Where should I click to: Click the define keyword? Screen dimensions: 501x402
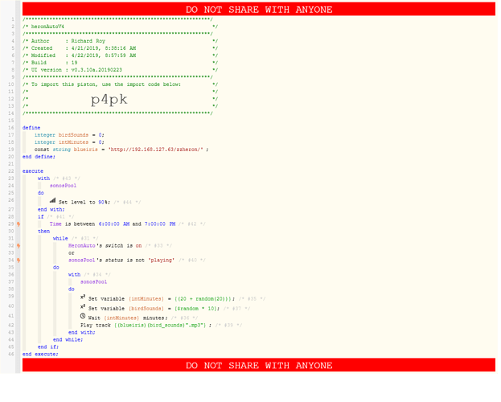coord(31,128)
